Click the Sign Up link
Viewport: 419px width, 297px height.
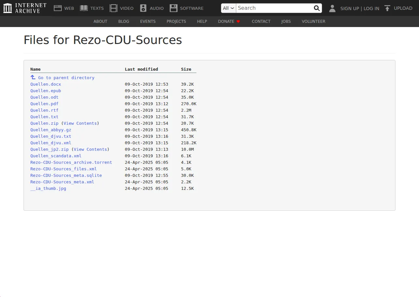pos(349,8)
